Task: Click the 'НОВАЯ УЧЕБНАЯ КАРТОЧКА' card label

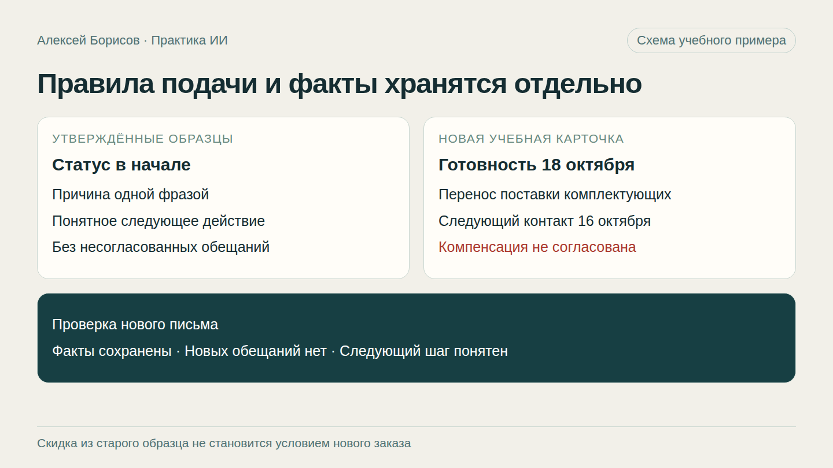Action: [x=531, y=139]
